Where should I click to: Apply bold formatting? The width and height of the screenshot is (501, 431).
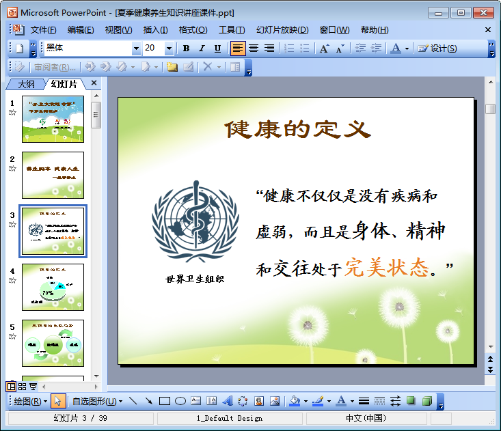[x=186, y=48]
